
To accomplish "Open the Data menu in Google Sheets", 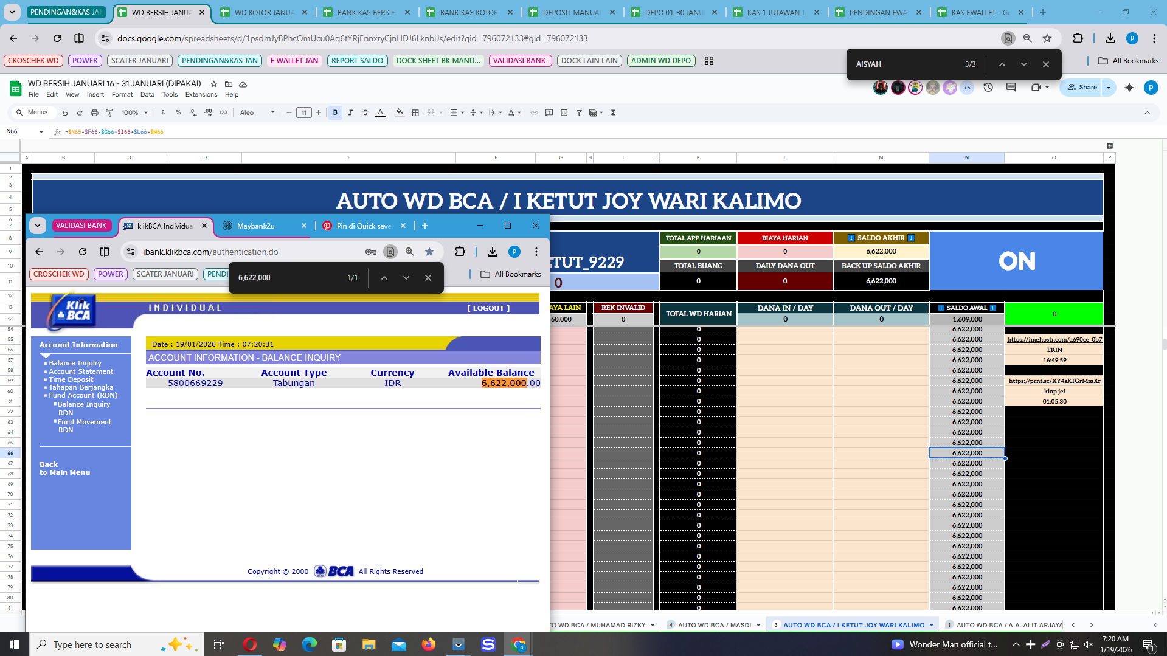I will point(147,94).
